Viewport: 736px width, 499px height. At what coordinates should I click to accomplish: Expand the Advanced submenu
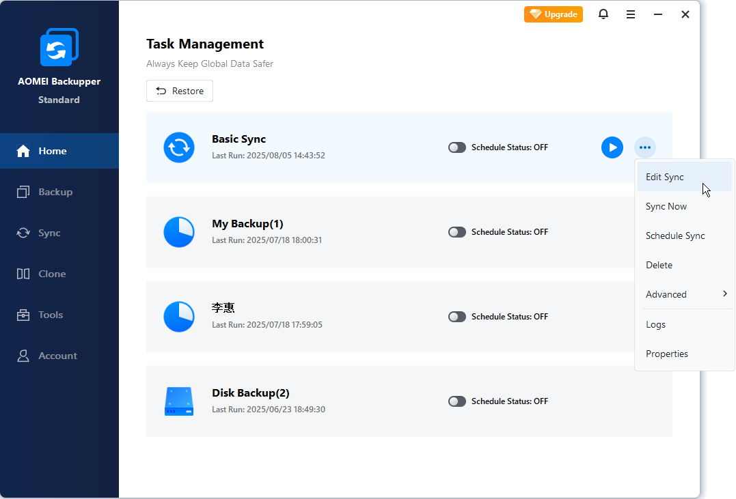[x=684, y=294]
